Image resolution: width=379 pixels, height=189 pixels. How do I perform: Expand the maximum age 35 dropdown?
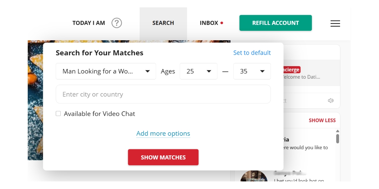coord(252,71)
